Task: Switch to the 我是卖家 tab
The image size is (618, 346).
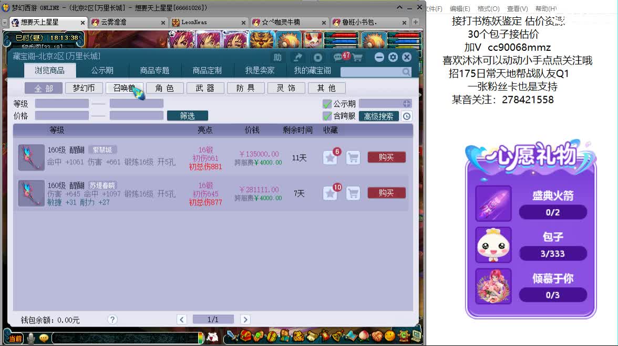Action: coord(260,70)
